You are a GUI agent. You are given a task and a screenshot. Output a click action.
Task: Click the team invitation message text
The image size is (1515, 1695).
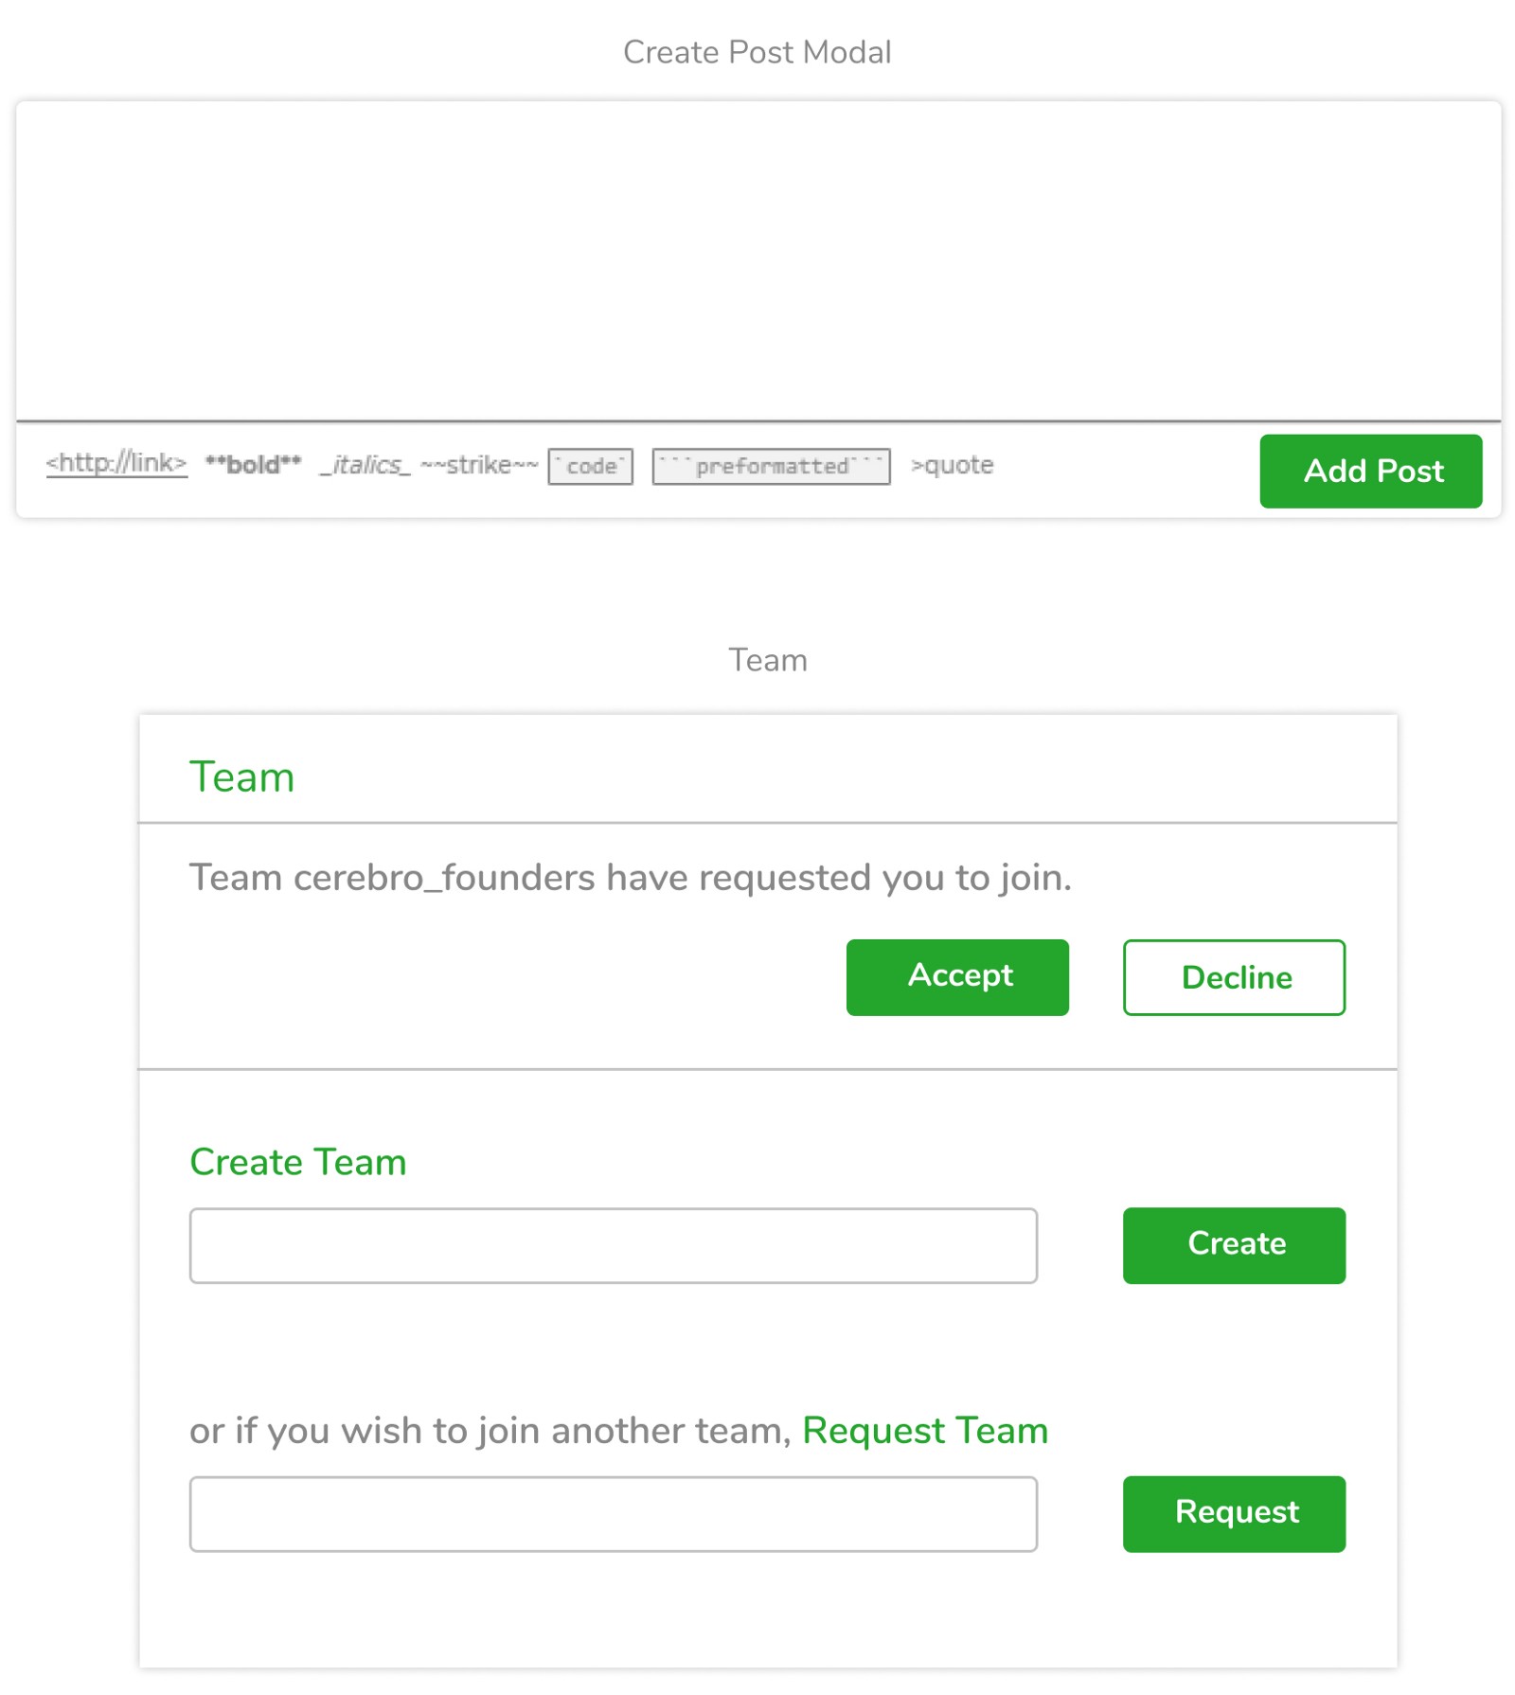(631, 878)
